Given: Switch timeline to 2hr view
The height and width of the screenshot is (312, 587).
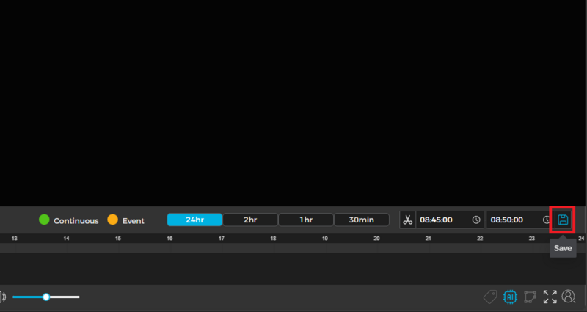Looking at the screenshot, I should coord(250,220).
